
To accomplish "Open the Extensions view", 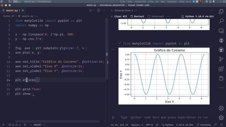I will [x=221, y=69].
